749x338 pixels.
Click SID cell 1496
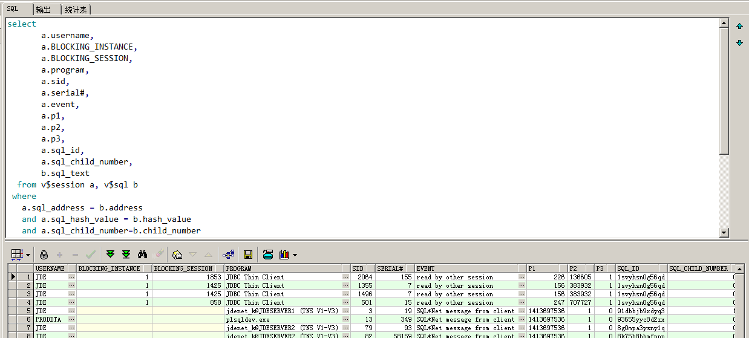click(362, 294)
